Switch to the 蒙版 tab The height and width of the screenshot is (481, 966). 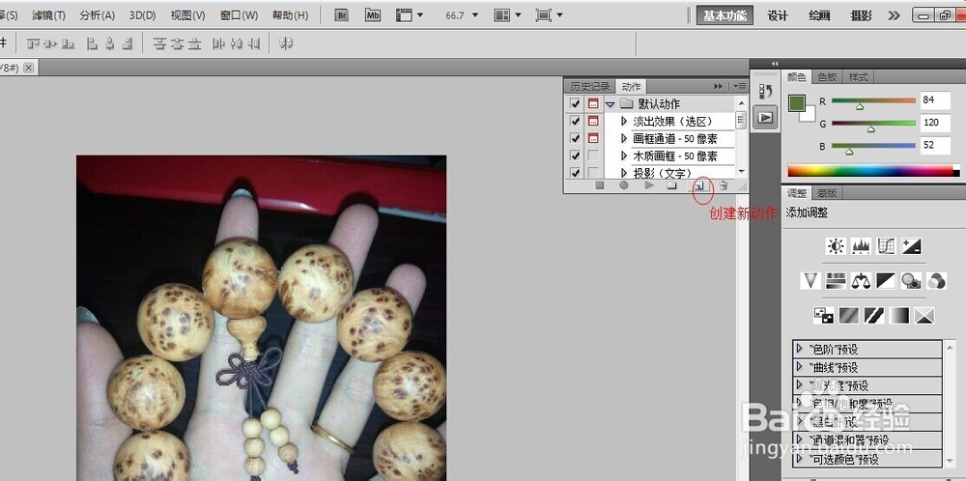827,193
